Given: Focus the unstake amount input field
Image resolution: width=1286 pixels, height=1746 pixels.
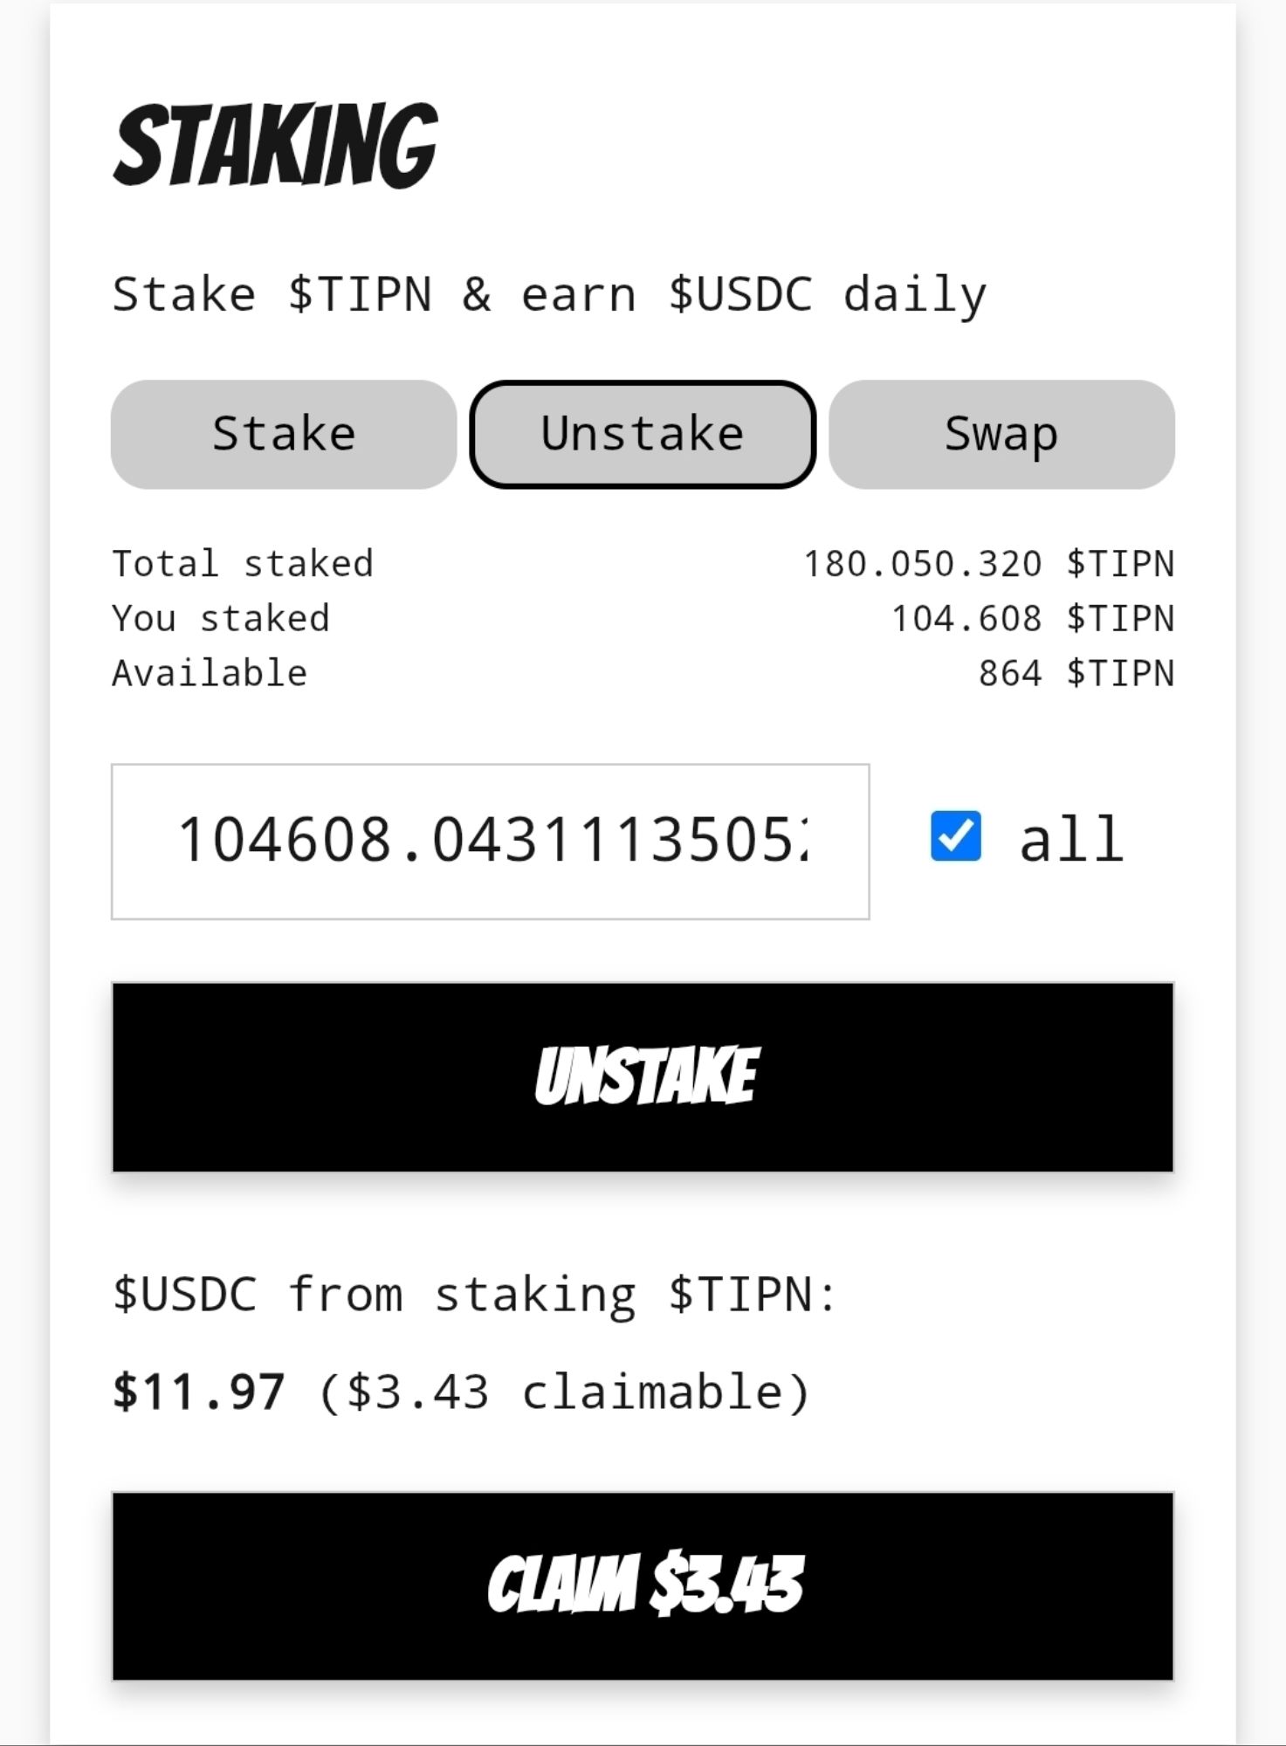Looking at the screenshot, I should 490,842.
